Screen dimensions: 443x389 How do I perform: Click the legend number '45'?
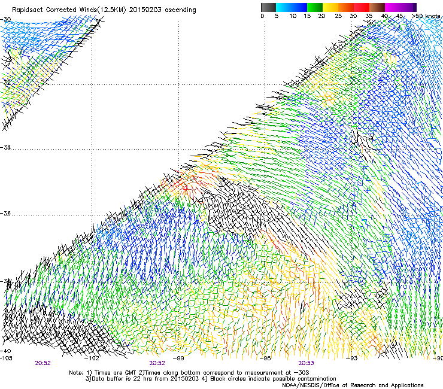click(x=399, y=16)
